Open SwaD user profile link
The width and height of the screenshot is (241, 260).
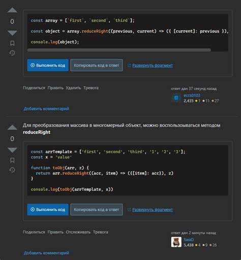tap(189, 240)
